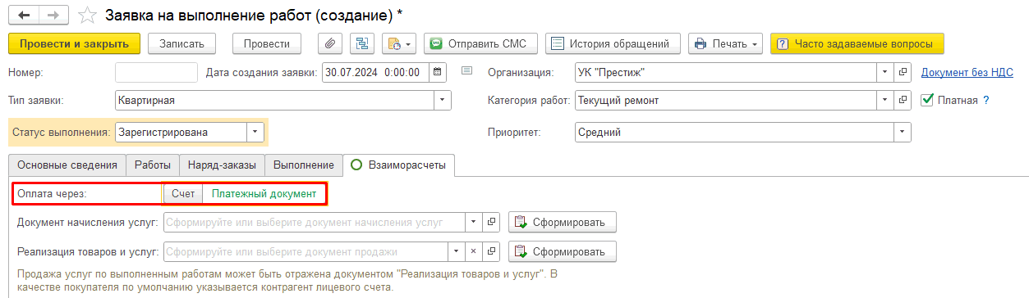
Task: Open Реализация товаров и услуг linked document
Action: [x=491, y=251]
